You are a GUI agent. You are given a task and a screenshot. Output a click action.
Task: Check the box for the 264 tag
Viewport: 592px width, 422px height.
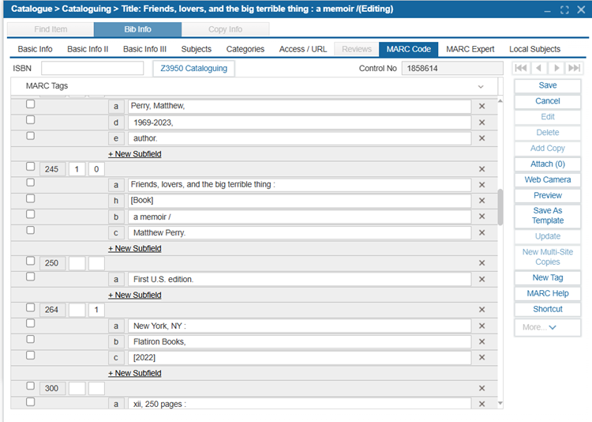click(x=31, y=307)
